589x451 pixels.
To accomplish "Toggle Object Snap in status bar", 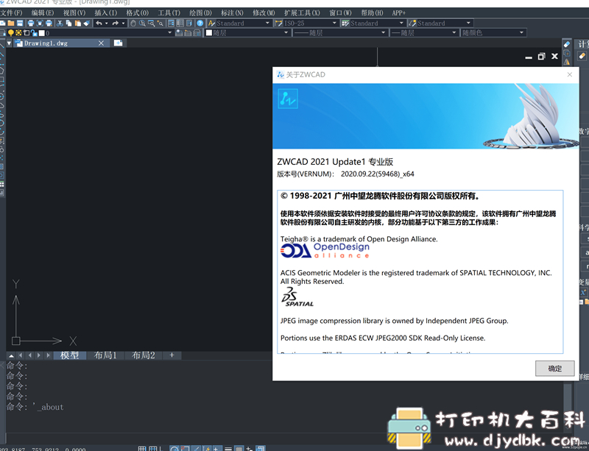I will (185, 449).
